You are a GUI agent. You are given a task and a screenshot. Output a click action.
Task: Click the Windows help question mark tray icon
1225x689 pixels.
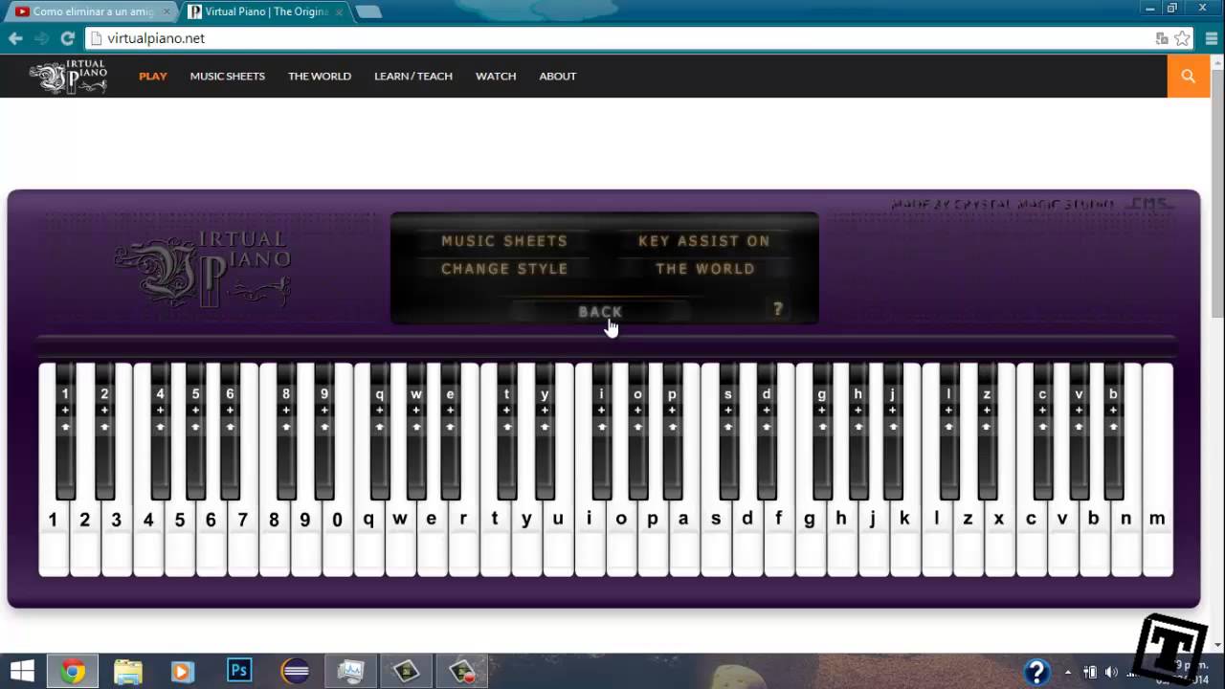tap(1036, 671)
